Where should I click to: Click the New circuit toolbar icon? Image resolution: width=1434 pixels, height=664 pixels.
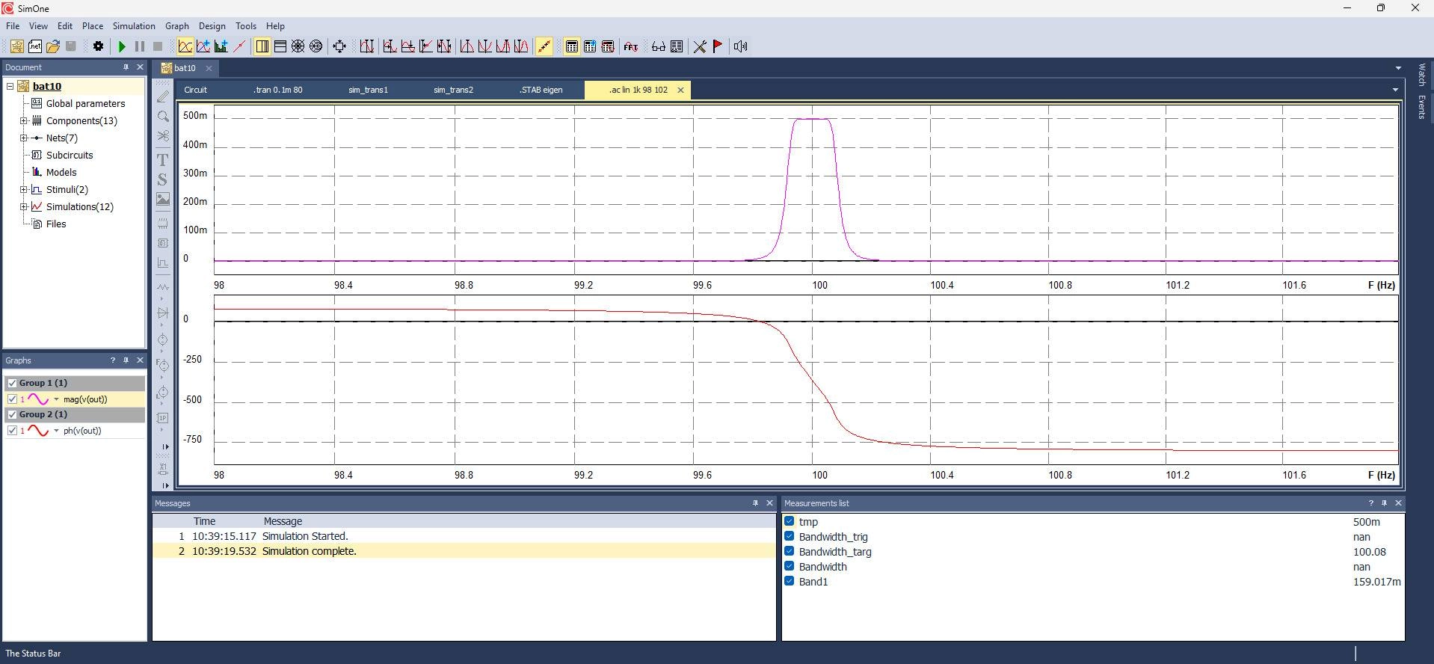pyautogui.click(x=16, y=46)
